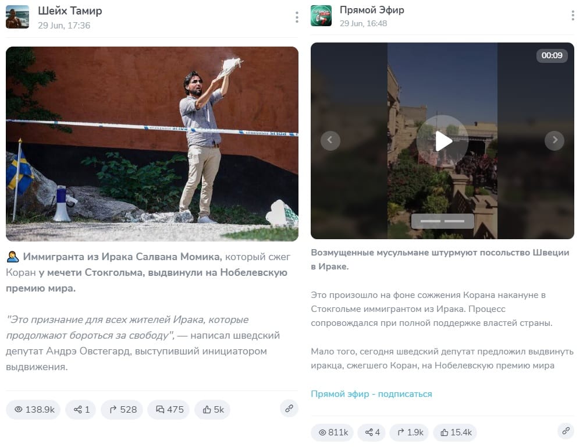This screenshot has width=583, height=447.
Task: Go to previous media with left arrow
Action: click(x=330, y=140)
